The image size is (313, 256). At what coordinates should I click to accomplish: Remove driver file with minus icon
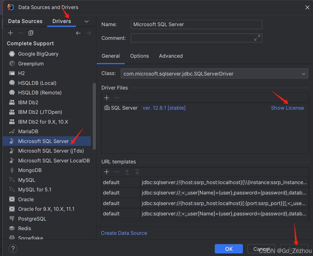(117, 98)
